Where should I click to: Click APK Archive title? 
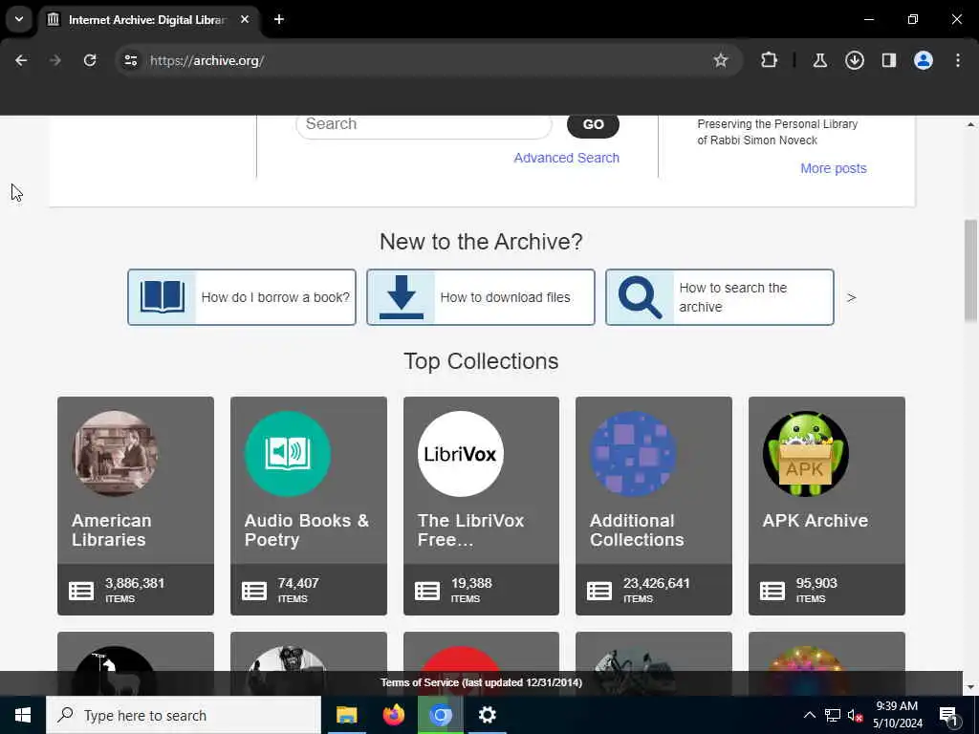(816, 521)
